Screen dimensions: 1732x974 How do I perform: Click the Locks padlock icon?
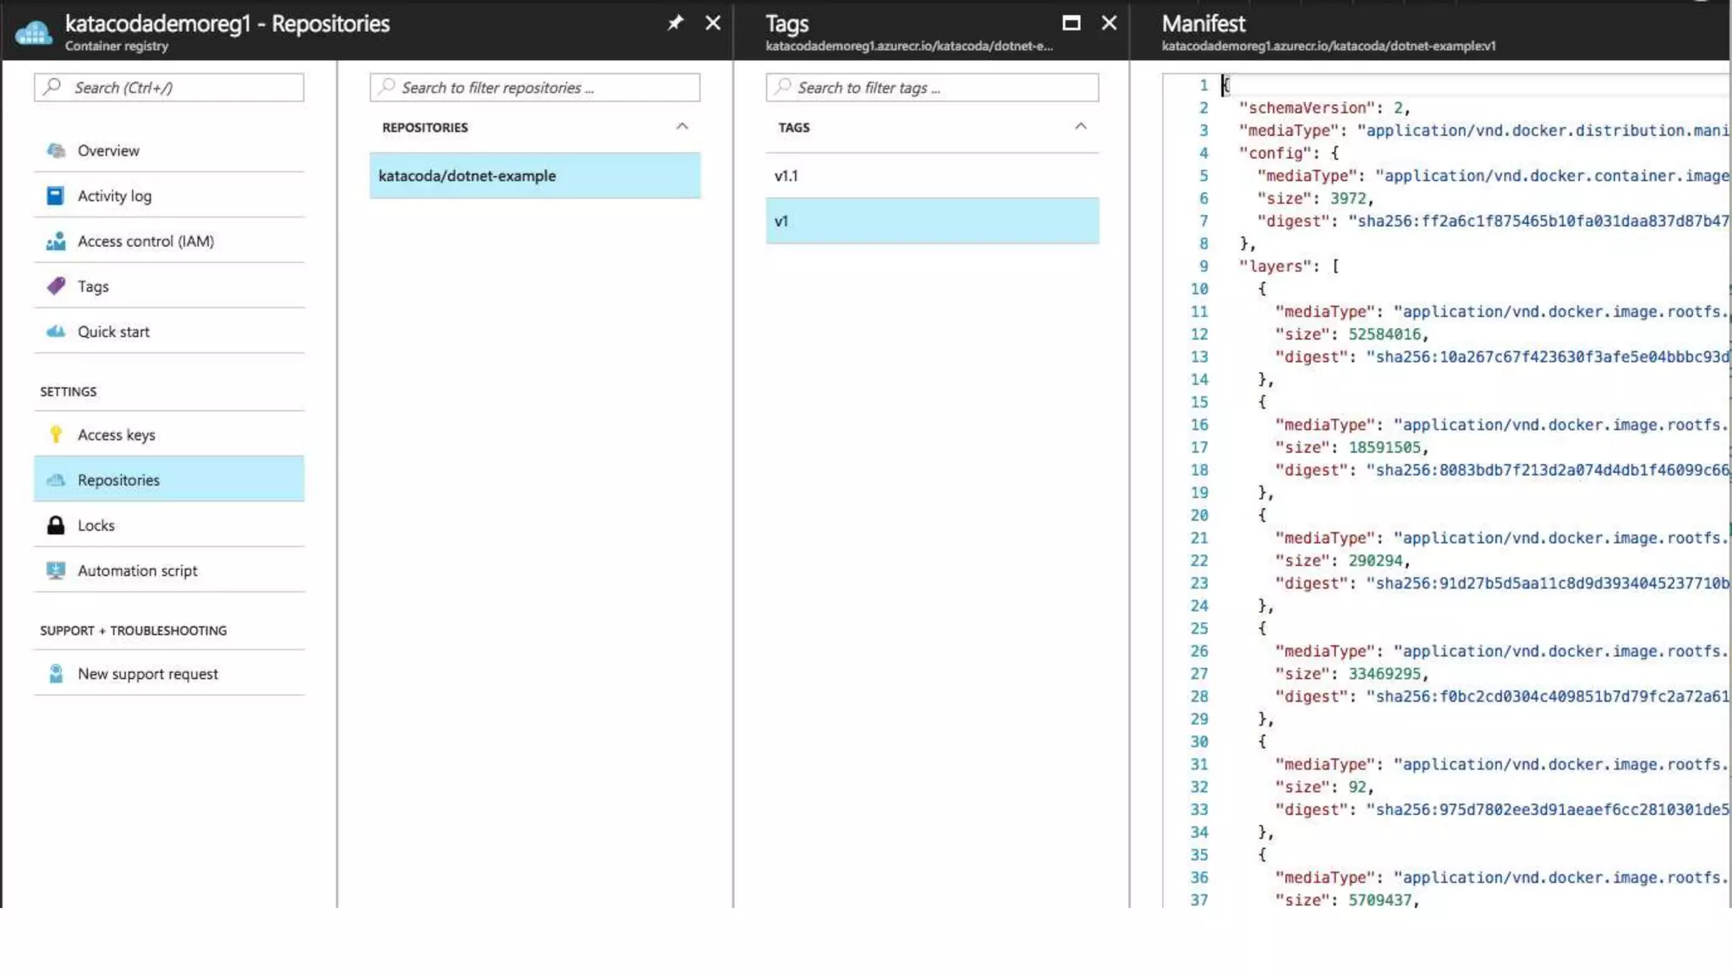pyautogui.click(x=56, y=525)
